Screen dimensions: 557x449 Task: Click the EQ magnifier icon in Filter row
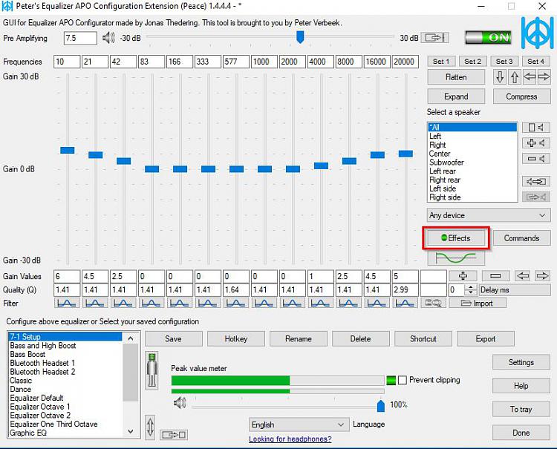pyautogui.click(x=434, y=303)
